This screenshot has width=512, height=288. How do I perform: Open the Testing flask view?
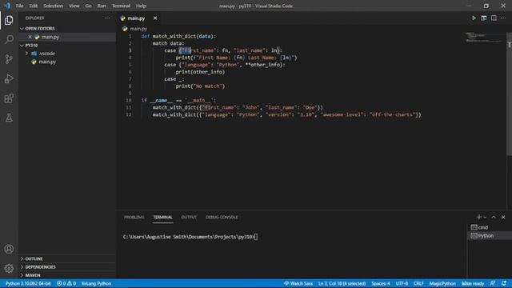pyautogui.click(x=9, y=118)
